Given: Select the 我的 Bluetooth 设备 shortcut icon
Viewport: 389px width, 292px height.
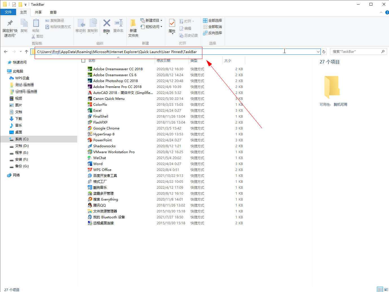Looking at the screenshot, I should pyautogui.click(x=90, y=217).
